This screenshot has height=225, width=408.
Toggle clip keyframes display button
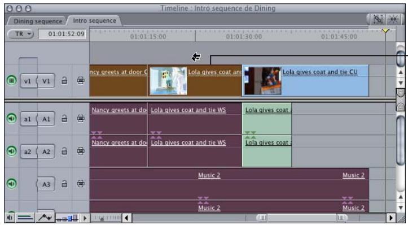pos(25,218)
